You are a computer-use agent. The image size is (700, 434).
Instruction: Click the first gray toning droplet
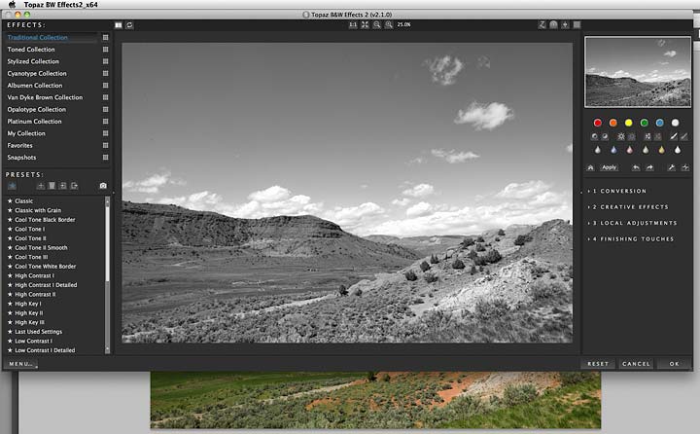point(598,150)
